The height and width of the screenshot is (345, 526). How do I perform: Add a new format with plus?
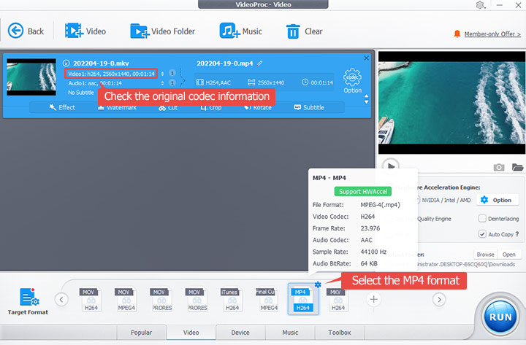click(374, 300)
